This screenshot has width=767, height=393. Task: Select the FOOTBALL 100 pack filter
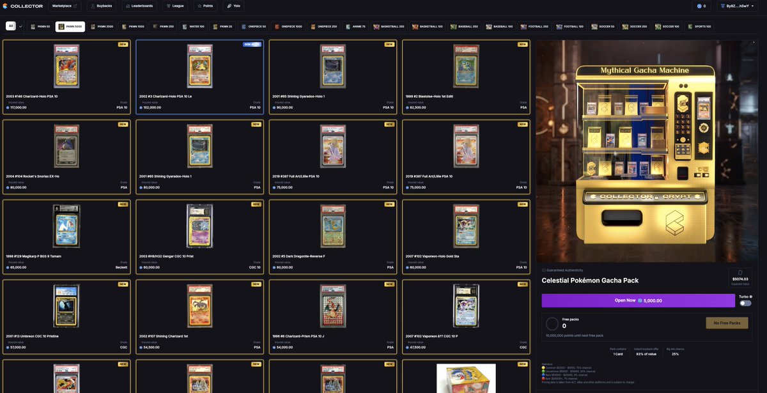click(x=571, y=26)
